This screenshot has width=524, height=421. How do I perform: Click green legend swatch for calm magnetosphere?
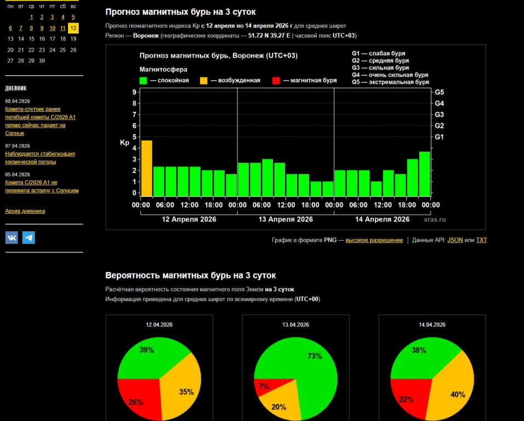pyautogui.click(x=144, y=81)
